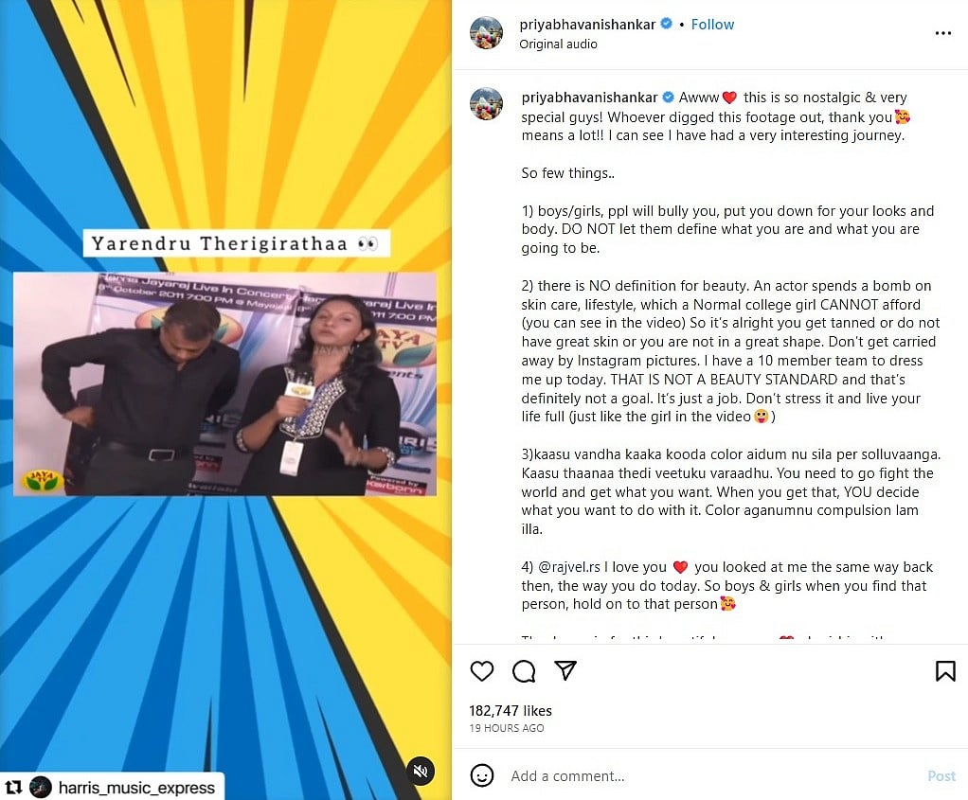Unmute the video with speaker icon
This screenshot has width=968, height=800.
[421, 771]
